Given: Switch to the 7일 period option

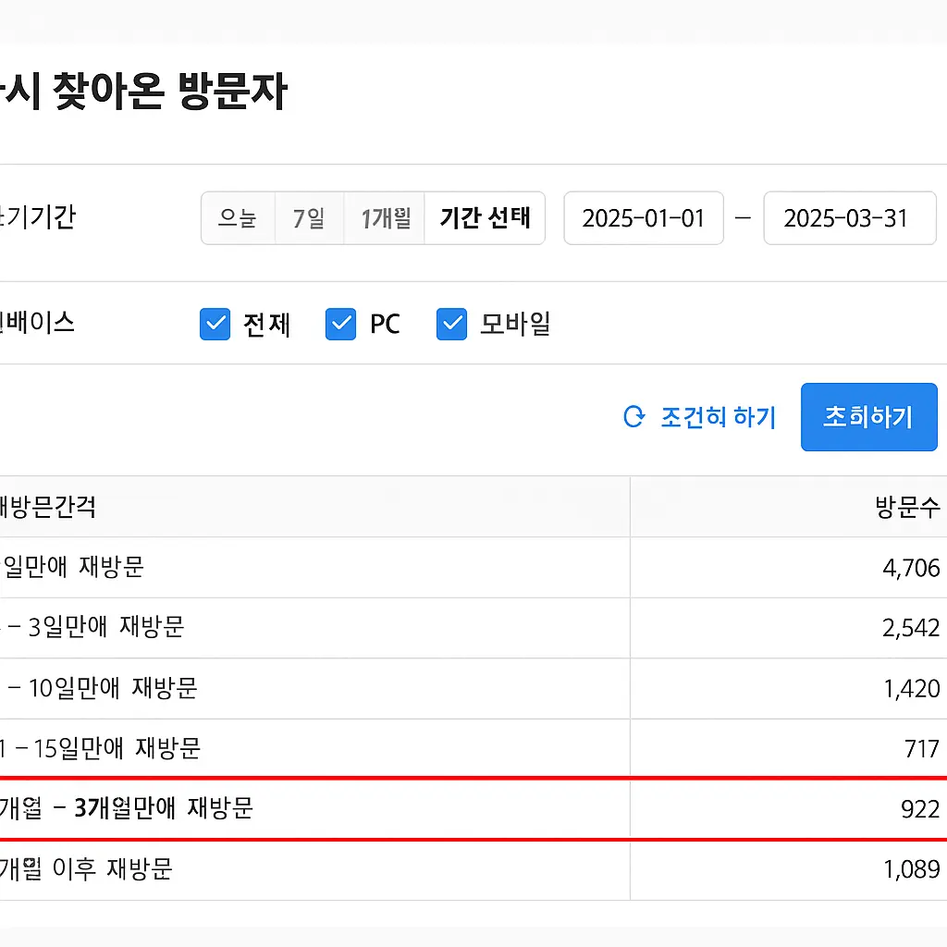Looking at the screenshot, I should coord(309,218).
